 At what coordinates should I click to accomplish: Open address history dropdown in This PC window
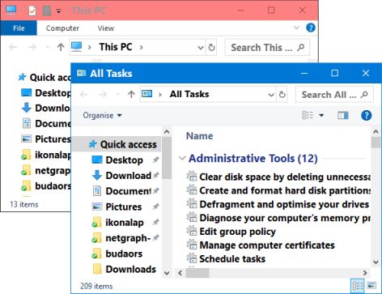[x=201, y=48]
